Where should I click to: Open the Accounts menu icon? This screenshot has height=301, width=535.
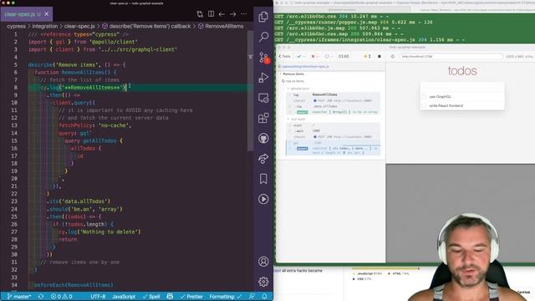click(x=263, y=262)
